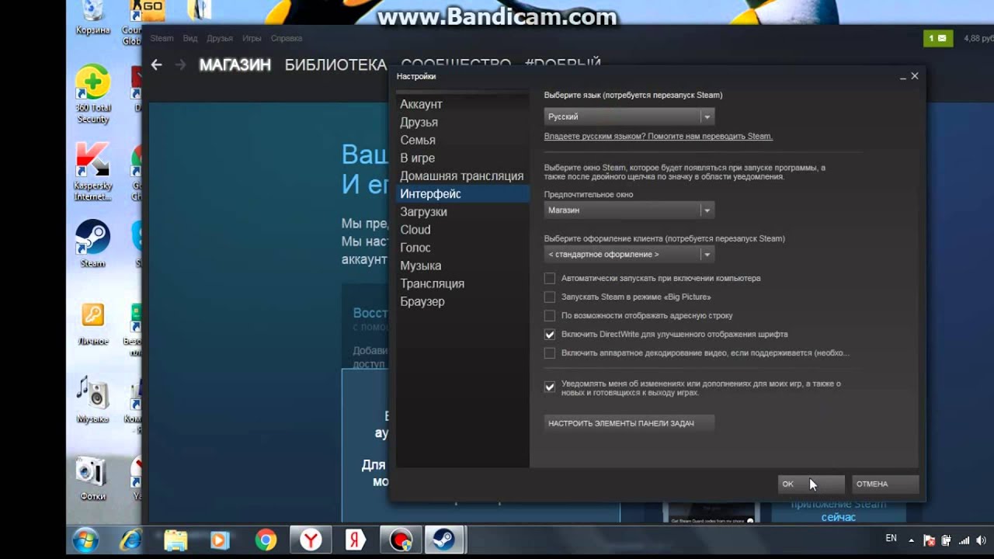The width and height of the screenshot is (994, 559).
Task: Open the Браузер settings page
Action: pos(463,301)
